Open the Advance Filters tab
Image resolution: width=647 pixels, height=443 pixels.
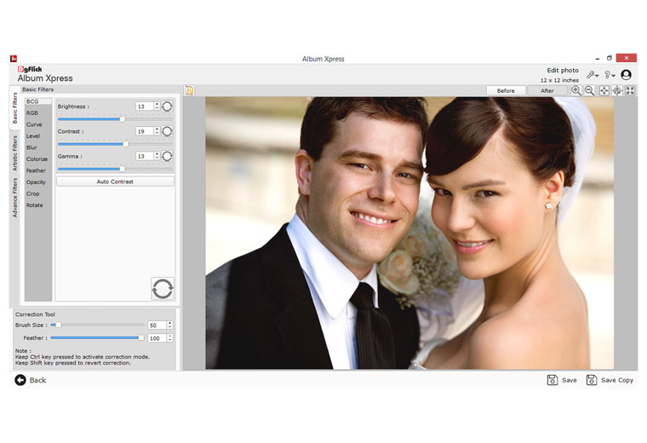coord(14,198)
